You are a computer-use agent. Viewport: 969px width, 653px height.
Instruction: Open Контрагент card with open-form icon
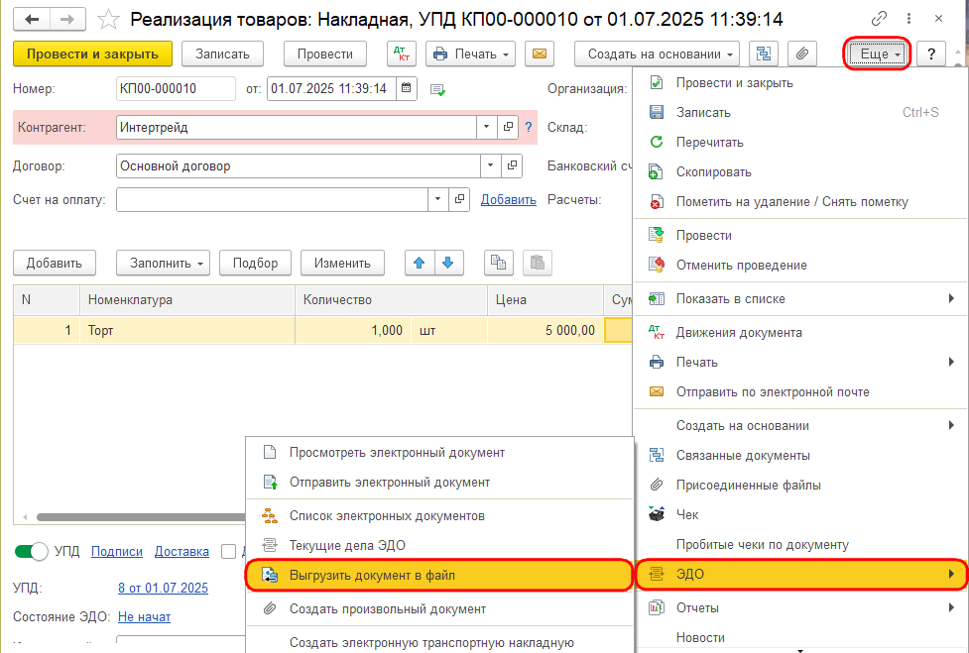pos(508,127)
